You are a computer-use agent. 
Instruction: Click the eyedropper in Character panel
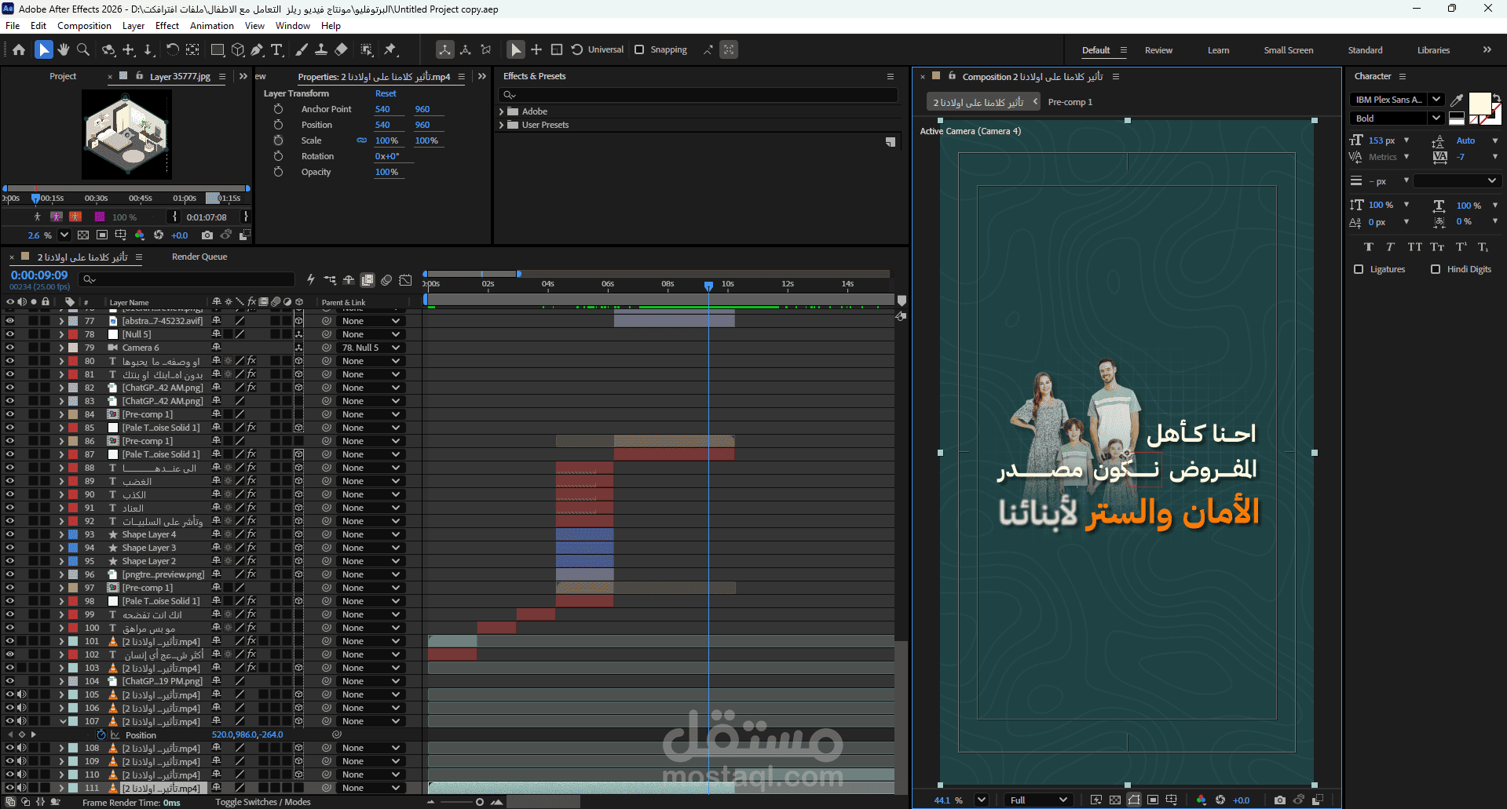pos(1457,100)
